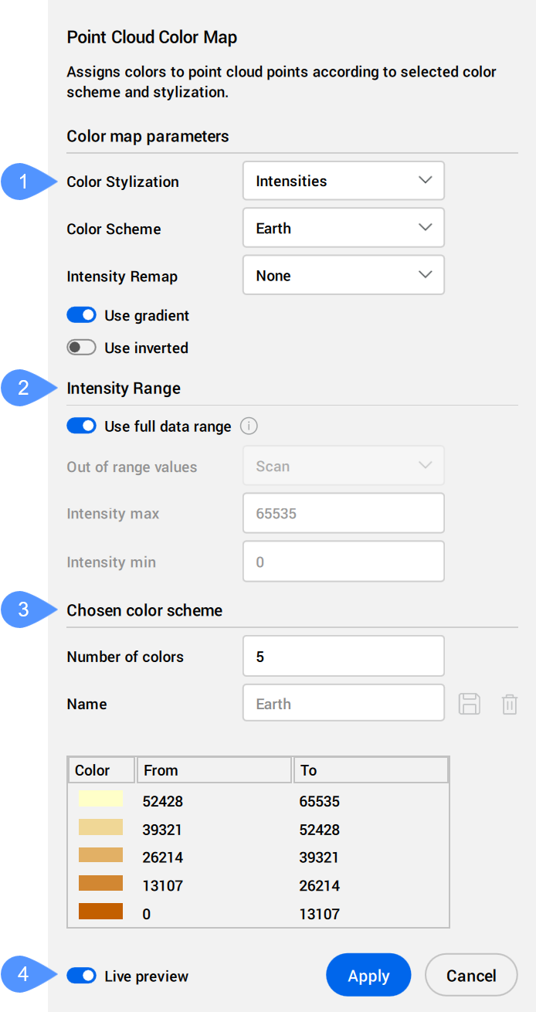Open the Intensity Remap dropdown
This screenshot has width=536, height=1012.
[343, 276]
